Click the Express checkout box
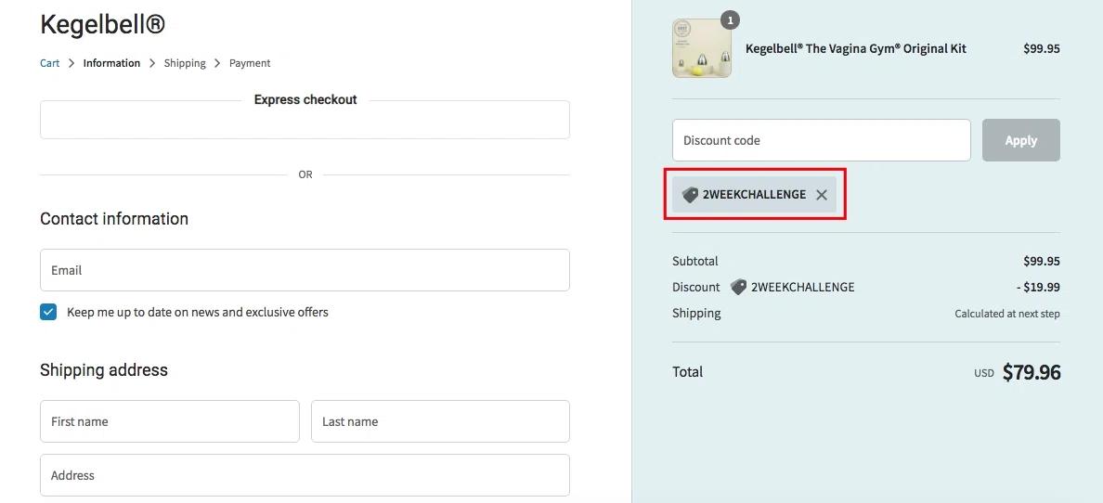The image size is (1103, 503). pyautogui.click(x=305, y=121)
